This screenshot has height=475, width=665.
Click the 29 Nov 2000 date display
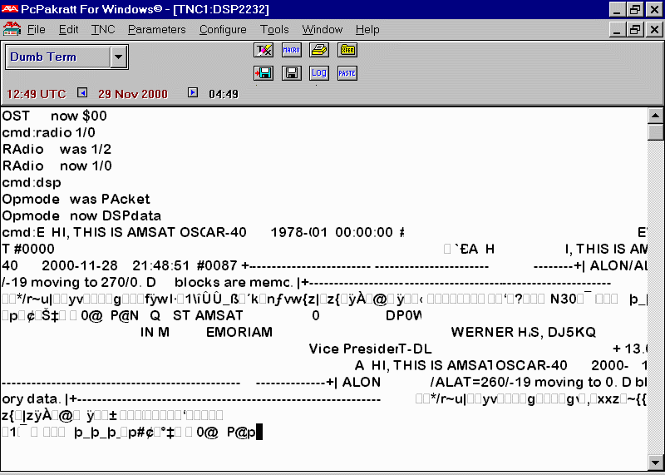pos(133,94)
